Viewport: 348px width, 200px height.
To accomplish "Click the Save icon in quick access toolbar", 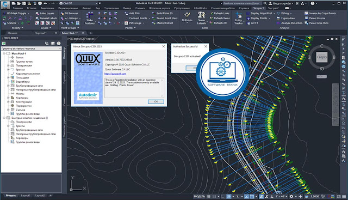I will (24, 3).
